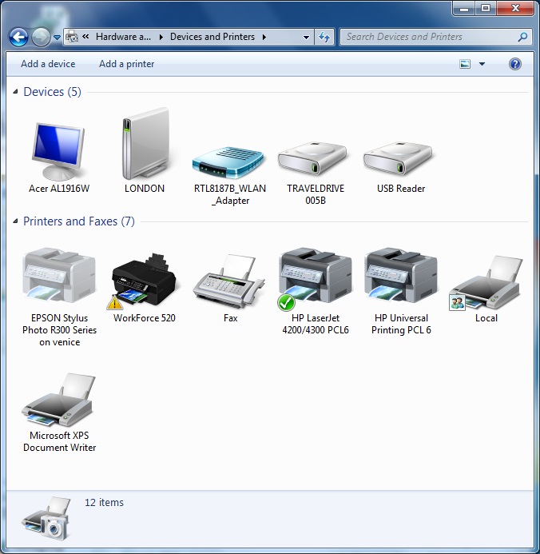Open the view options dropdown arrow
This screenshot has width=540, height=554.
[x=482, y=64]
